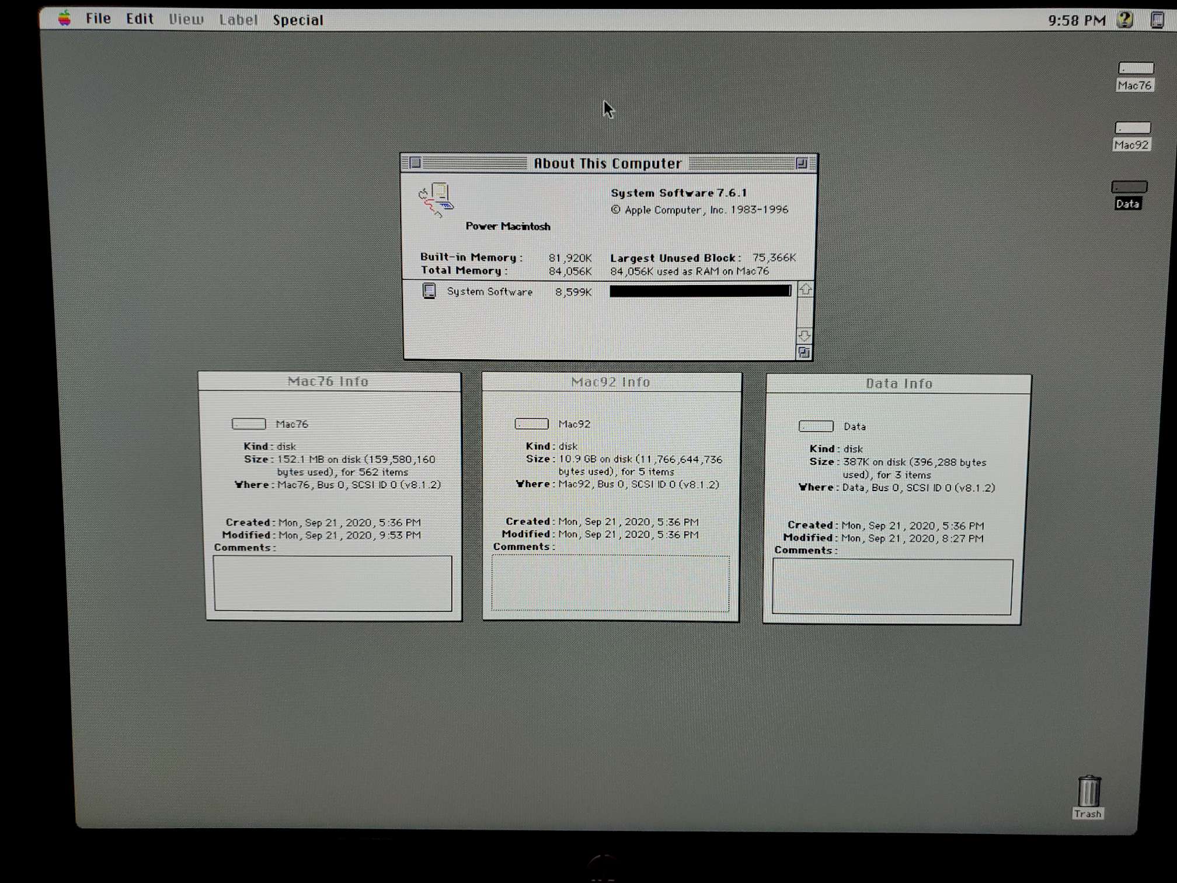Click the Mac76 Info window title bar
This screenshot has width=1177, height=883.
click(x=329, y=381)
